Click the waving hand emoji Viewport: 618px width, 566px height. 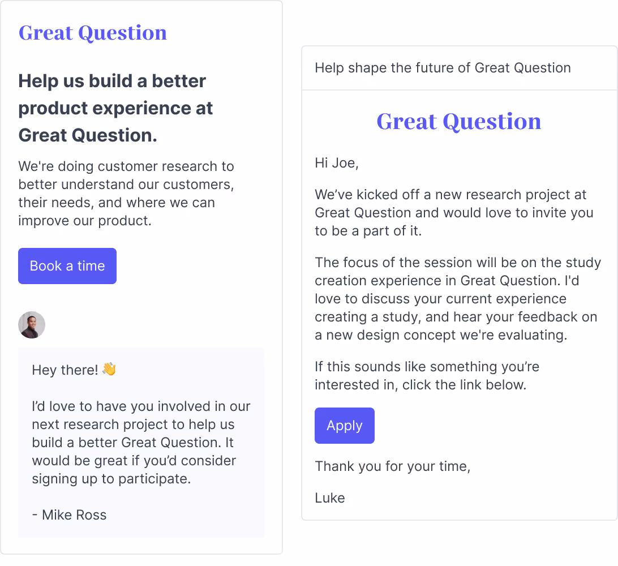pos(108,368)
